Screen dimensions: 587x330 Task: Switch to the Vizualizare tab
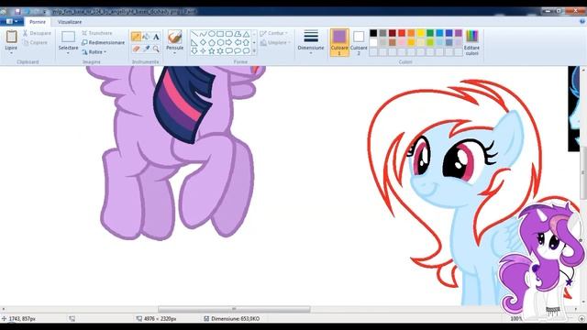[70, 22]
